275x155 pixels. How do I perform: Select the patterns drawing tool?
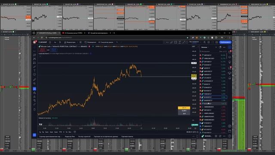[x=34, y=59]
